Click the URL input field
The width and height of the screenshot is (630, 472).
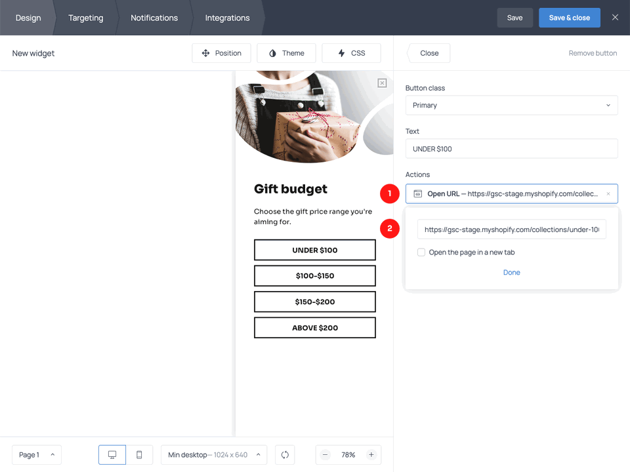click(x=511, y=229)
